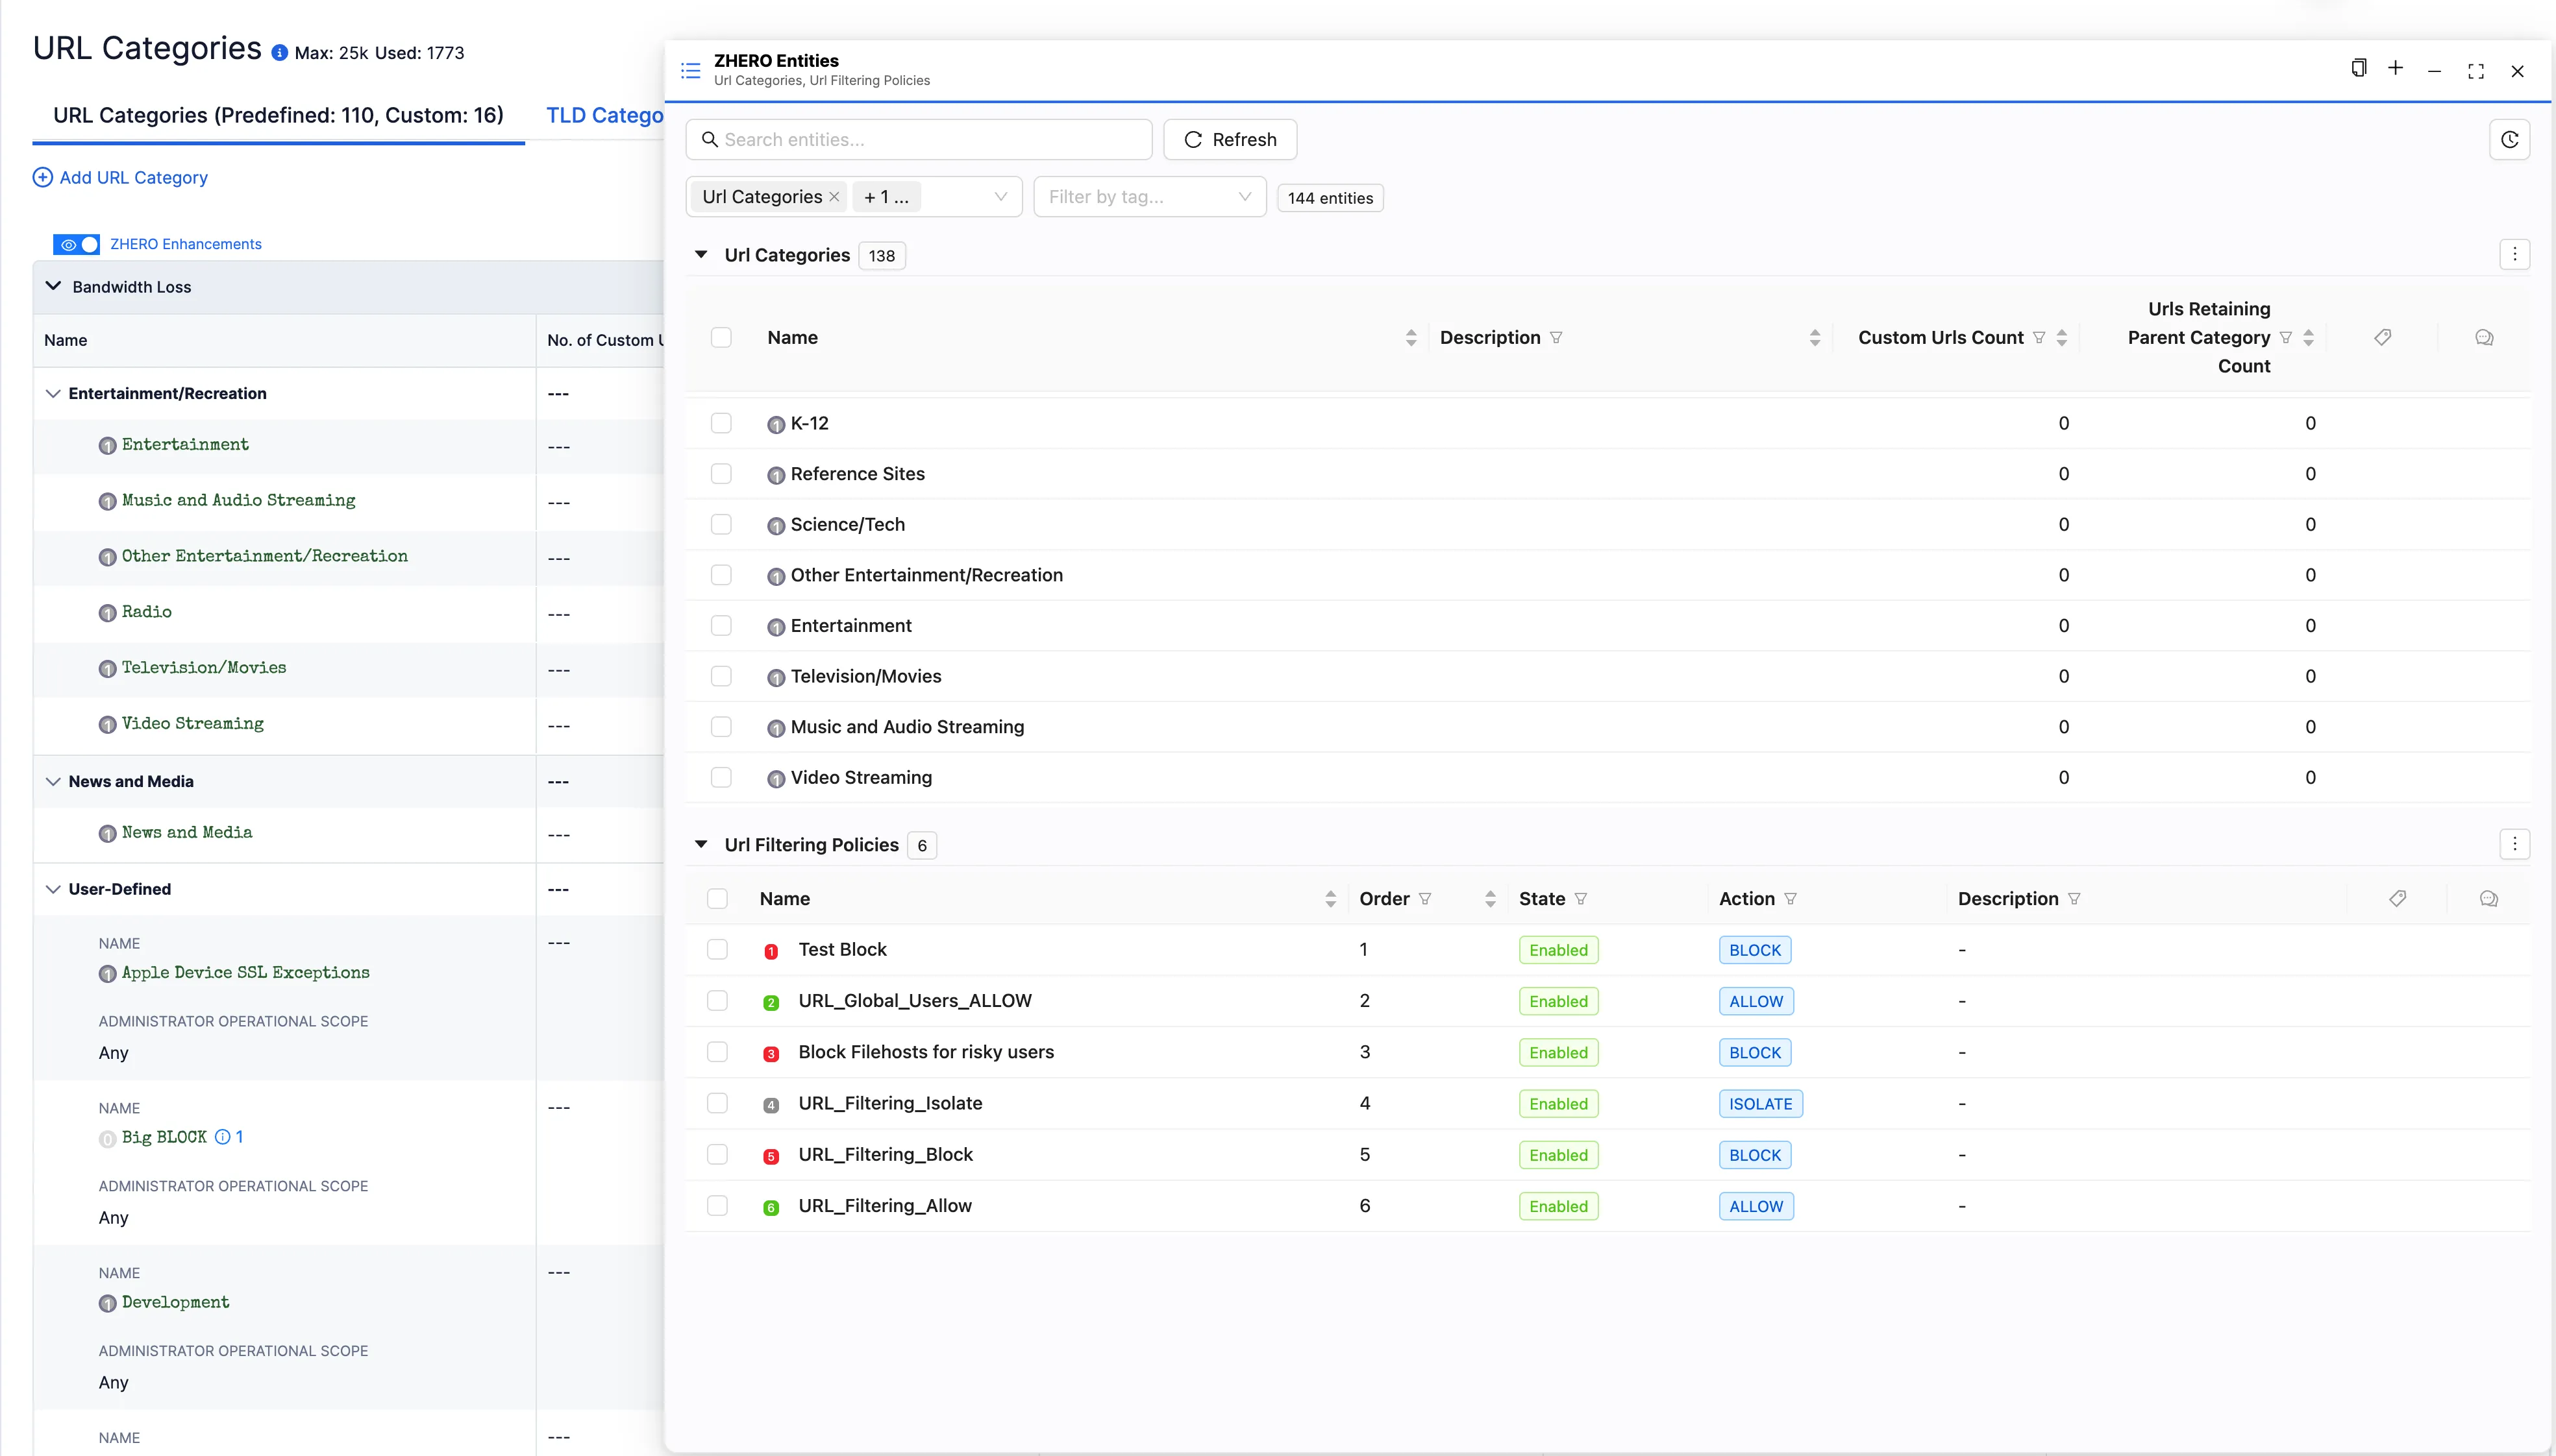Collapse the Bandwidth Loss group
This screenshot has width=2556, height=1456.
[x=53, y=286]
